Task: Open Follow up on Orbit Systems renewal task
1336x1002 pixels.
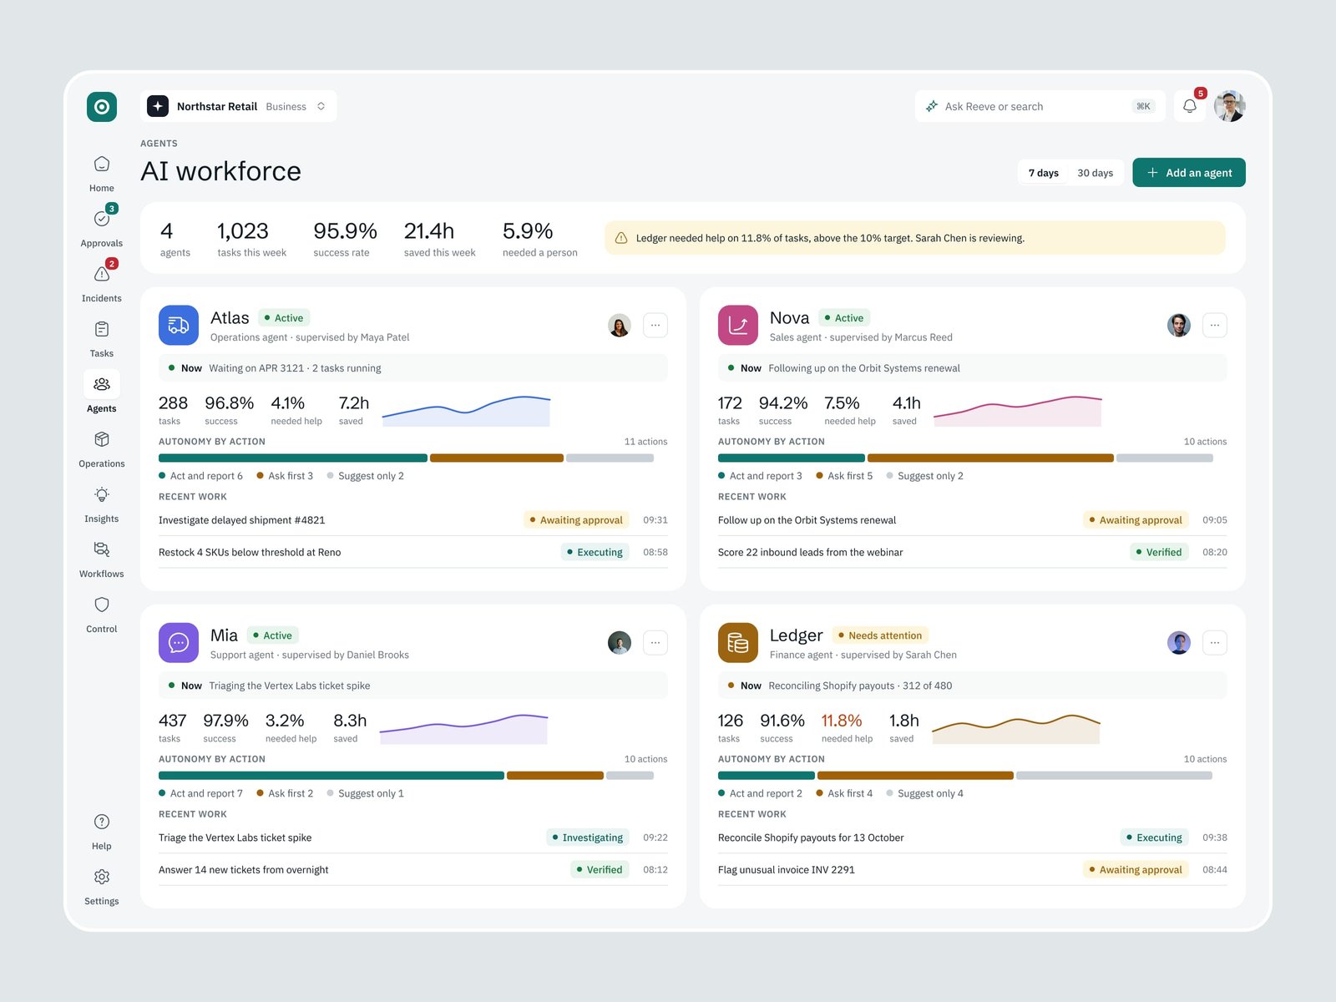Action: (x=973, y=520)
